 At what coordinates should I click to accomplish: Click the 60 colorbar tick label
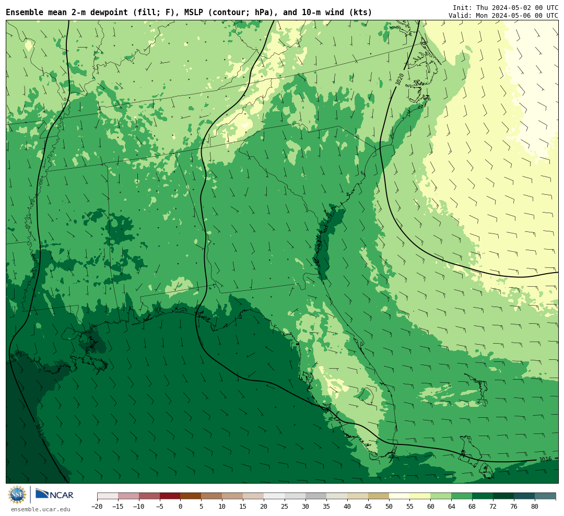point(431,506)
